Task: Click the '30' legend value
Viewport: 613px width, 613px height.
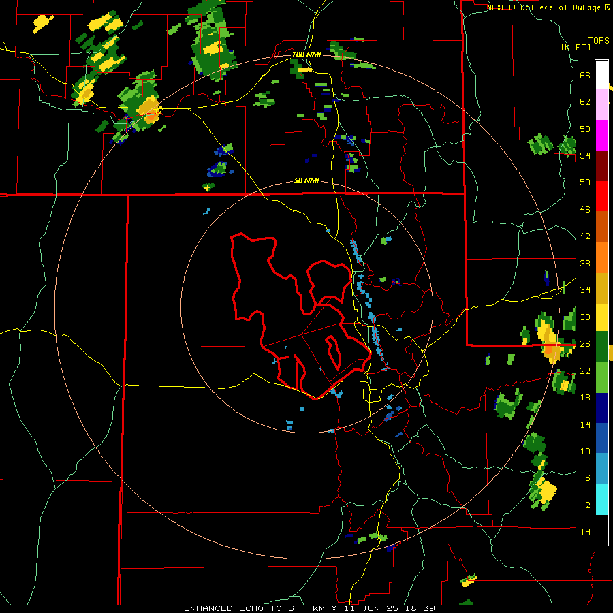Action: pos(585,317)
